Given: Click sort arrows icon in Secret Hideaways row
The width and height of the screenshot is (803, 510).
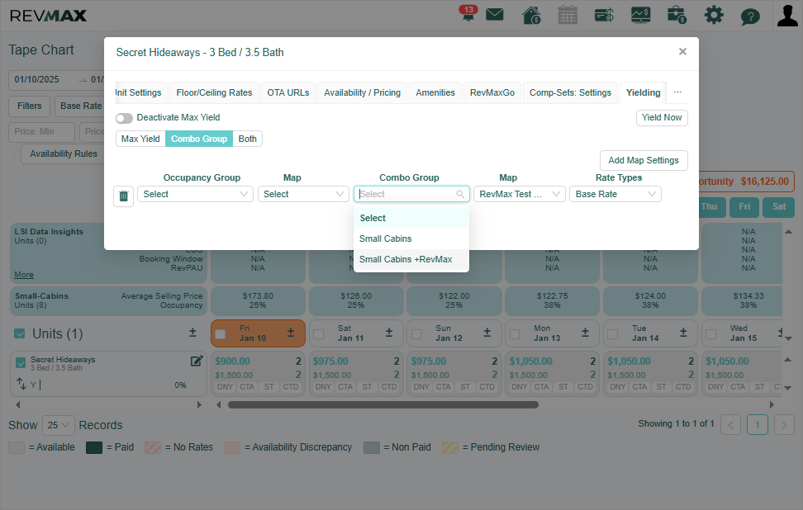Looking at the screenshot, I should [21, 384].
